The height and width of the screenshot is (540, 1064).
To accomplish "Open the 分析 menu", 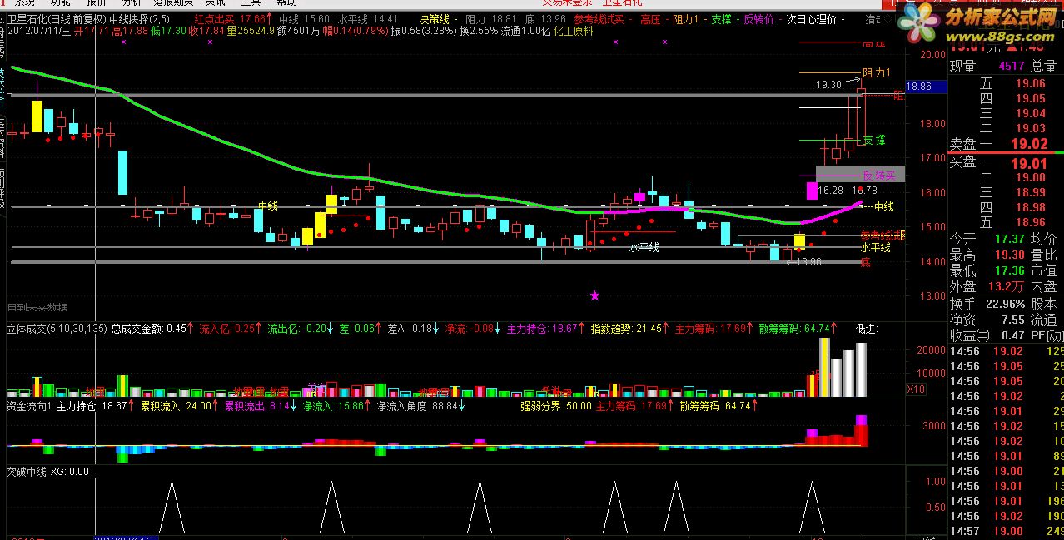I will pos(132,2).
